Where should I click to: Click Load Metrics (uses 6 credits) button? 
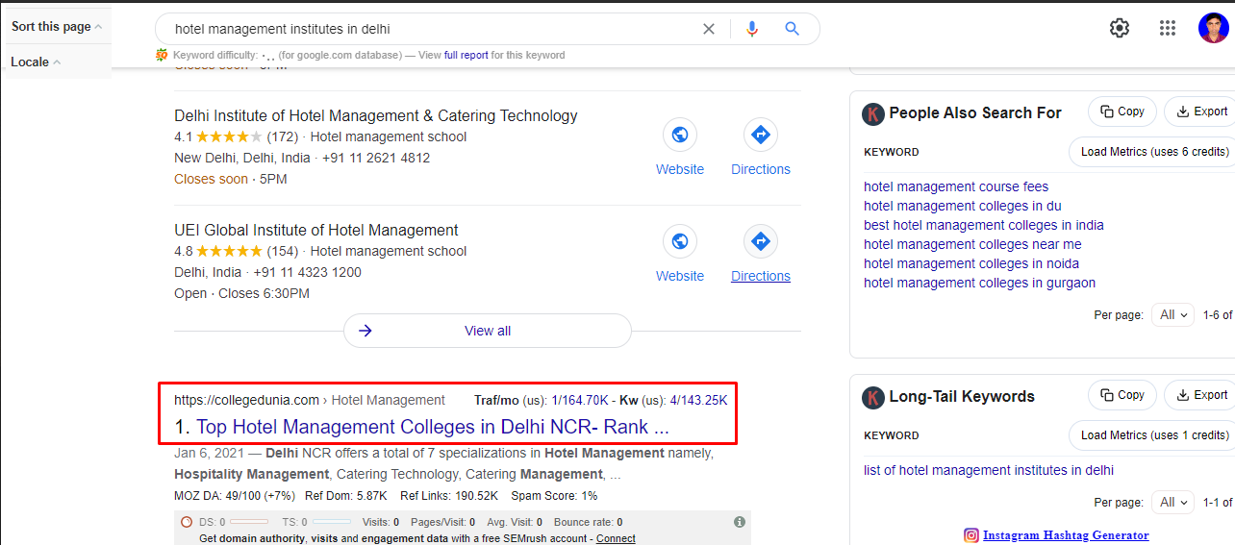1153,152
